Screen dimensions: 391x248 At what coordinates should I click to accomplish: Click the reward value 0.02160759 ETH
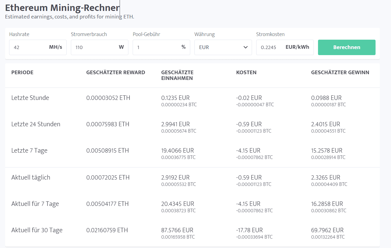[107, 230]
